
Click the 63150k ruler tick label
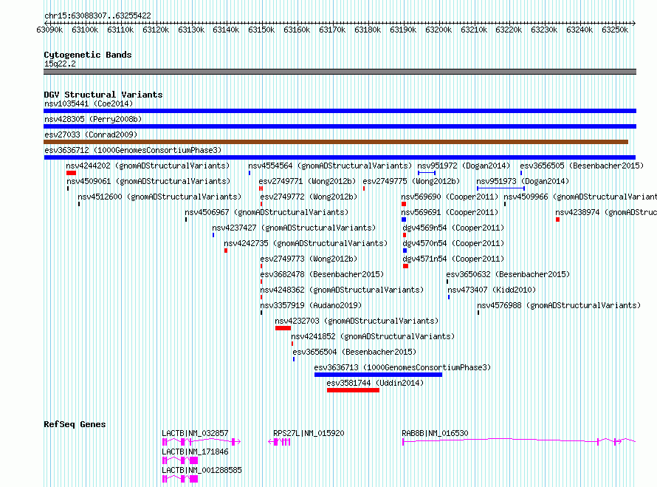point(261,30)
